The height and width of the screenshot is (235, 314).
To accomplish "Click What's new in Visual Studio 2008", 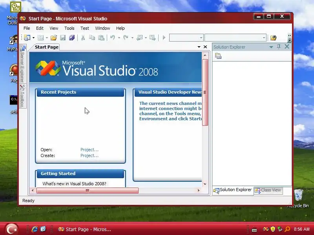I will coord(74,184).
